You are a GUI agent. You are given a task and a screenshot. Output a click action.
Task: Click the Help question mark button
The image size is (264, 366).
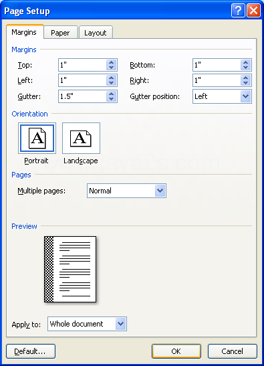pos(238,11)
